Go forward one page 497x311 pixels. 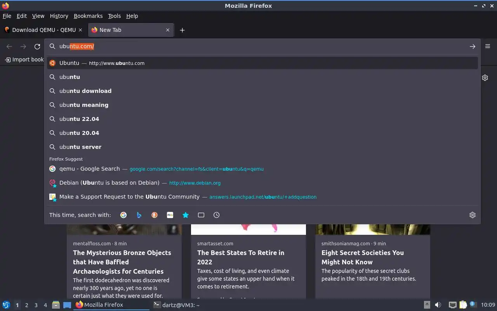23,46
